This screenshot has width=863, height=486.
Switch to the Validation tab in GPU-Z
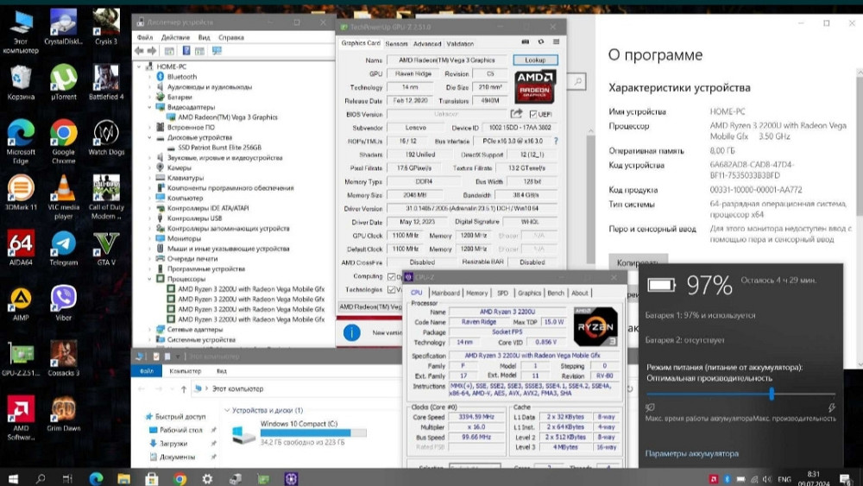460,43
